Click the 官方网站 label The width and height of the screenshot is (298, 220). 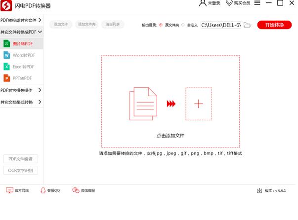pyautogui.click(x=22, y=190)
